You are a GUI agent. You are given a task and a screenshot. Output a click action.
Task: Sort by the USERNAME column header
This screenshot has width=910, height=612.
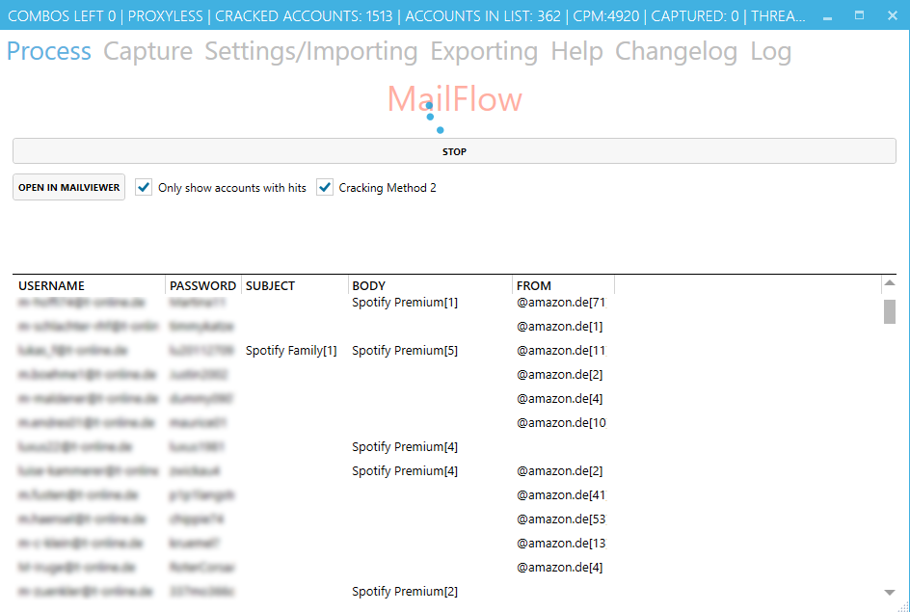tap(52, 285)
